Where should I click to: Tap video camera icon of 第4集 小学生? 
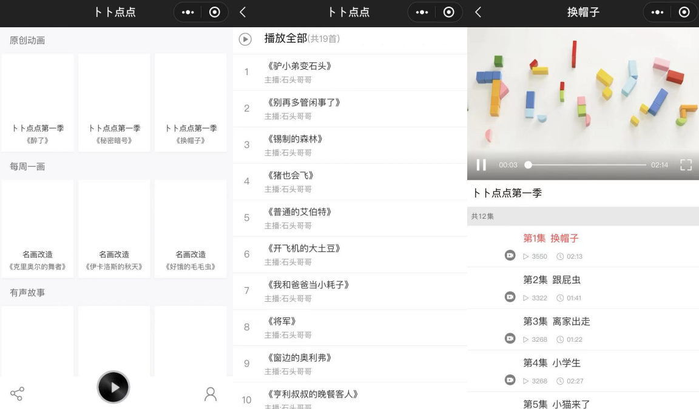510,380
